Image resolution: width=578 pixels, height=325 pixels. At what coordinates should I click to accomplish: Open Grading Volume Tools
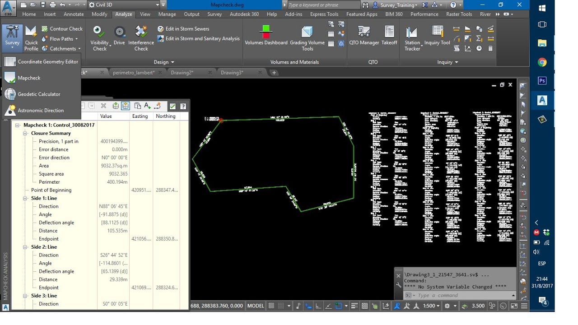point(307,38)
